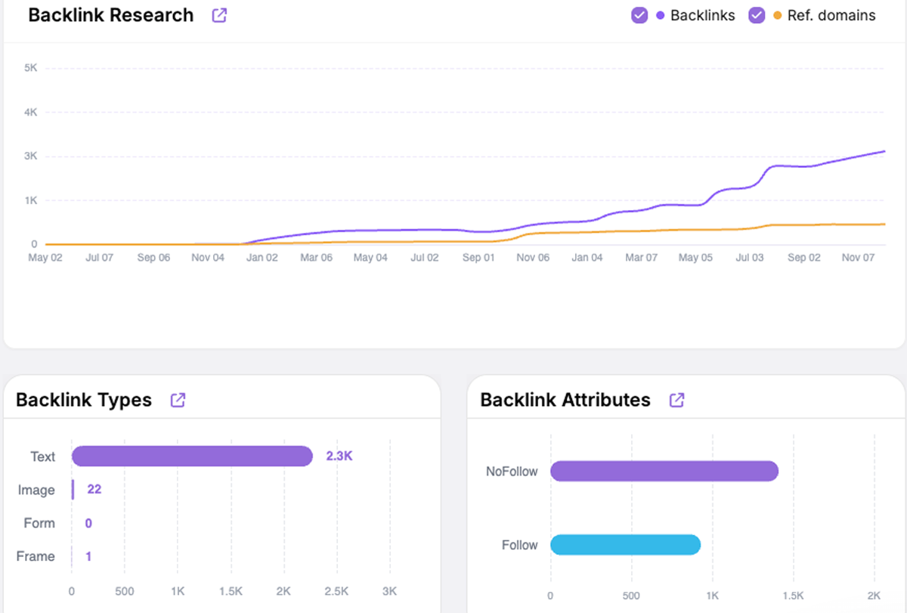Click the 1 Frame value label
The width and height of the screenshot is (907, 613).
88,556
